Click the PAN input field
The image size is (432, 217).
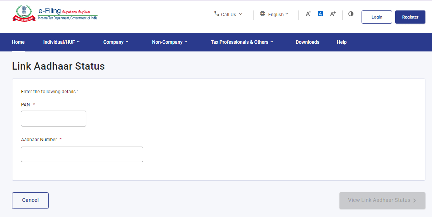pos(53,119)
